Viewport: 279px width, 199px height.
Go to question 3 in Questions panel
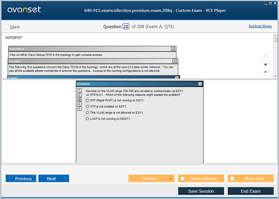tap(80, 99)
